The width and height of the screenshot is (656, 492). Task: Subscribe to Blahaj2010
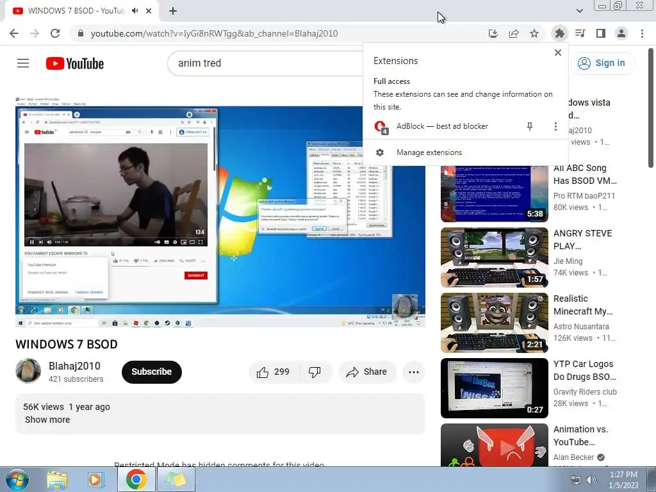152,372
